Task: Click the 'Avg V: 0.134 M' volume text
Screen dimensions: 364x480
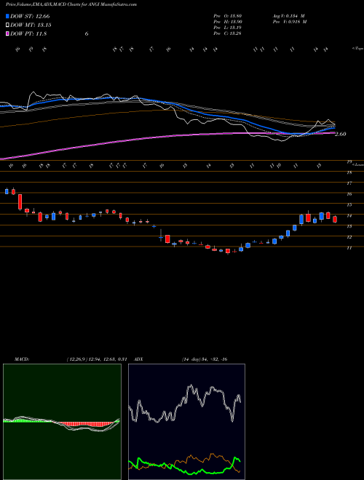Action: pos(288,15)
